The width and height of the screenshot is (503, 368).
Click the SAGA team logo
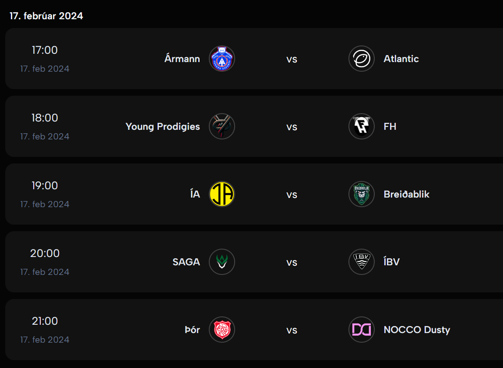pyautogui.click(x=222, y=262)
